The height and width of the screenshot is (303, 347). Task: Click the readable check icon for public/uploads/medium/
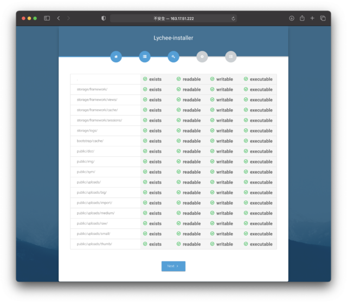coord(178,213)
